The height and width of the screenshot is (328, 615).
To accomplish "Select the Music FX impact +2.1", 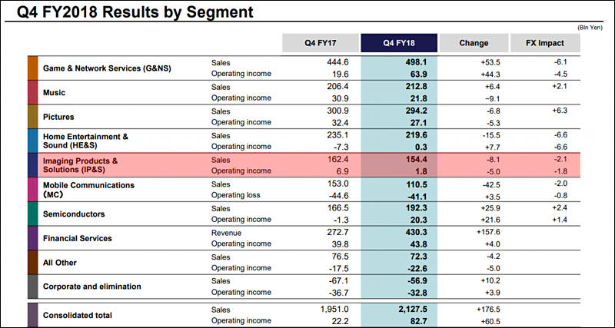I will (560, 86).
